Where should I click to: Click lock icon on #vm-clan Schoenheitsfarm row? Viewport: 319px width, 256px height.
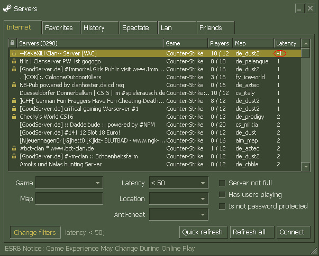point(14,156)
